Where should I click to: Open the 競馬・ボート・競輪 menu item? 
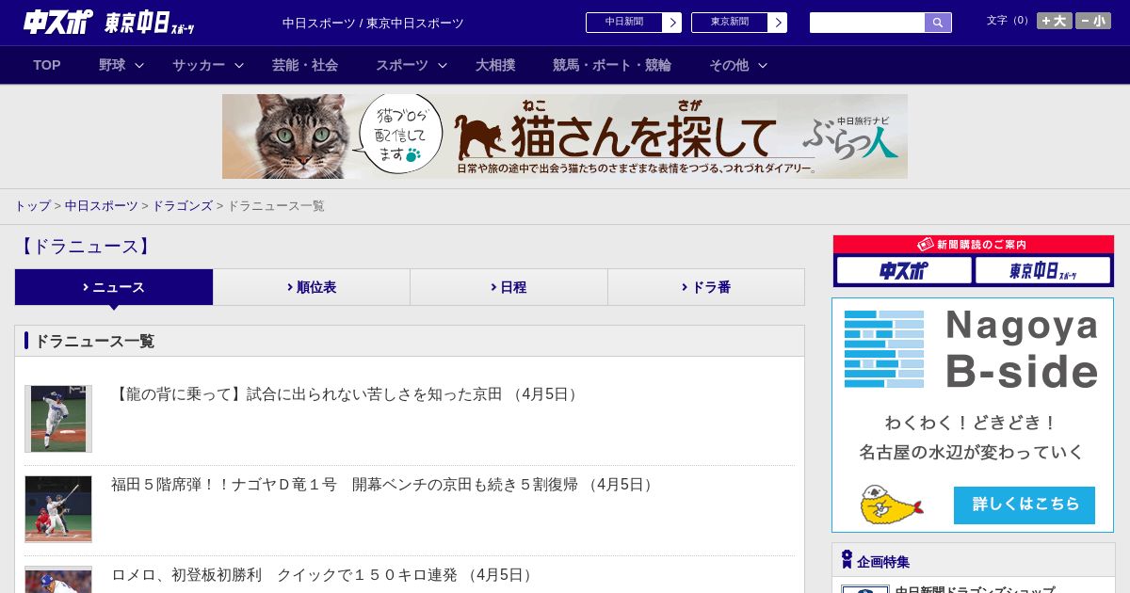612,65
